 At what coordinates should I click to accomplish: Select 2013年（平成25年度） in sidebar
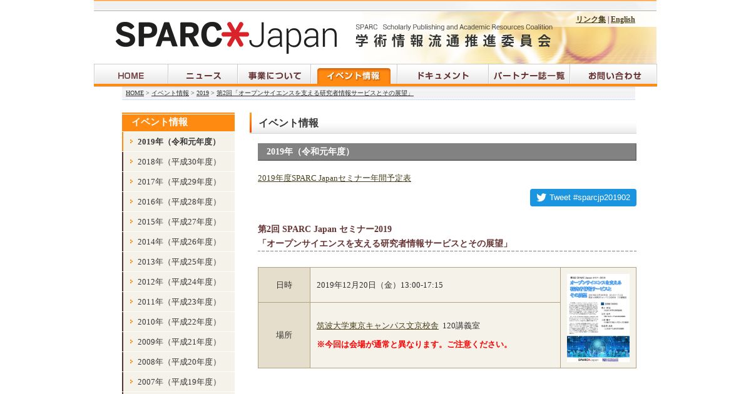tap(178, 262)
